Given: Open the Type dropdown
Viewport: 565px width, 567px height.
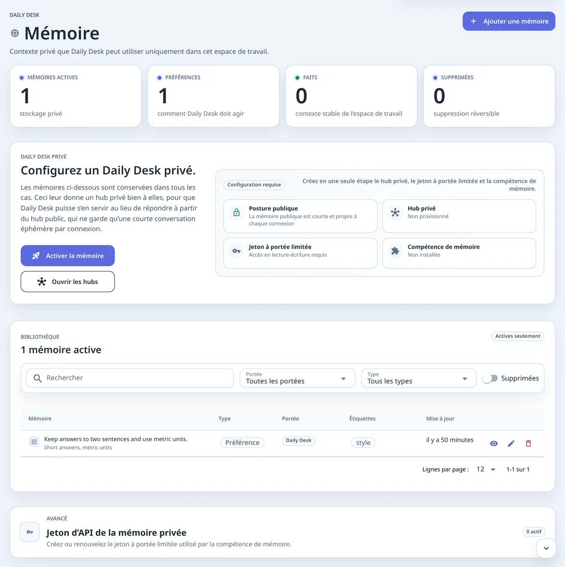Looking at the screenshot, I should tap(418, 378).
